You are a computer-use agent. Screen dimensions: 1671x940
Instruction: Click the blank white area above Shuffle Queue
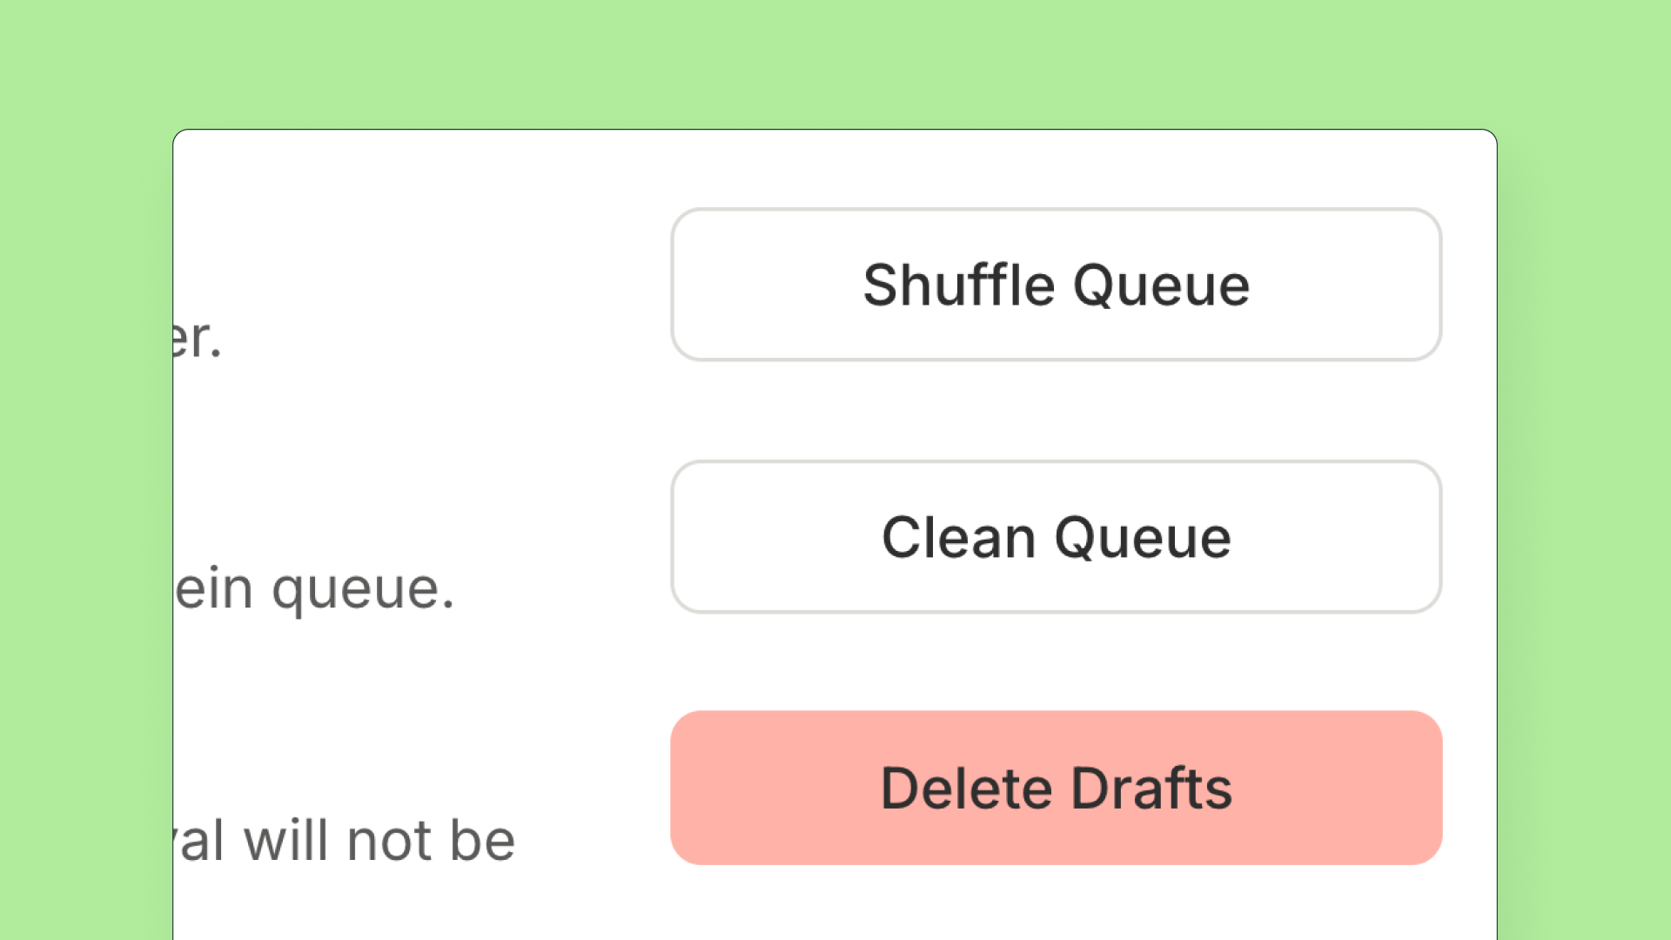[1056, 170]
